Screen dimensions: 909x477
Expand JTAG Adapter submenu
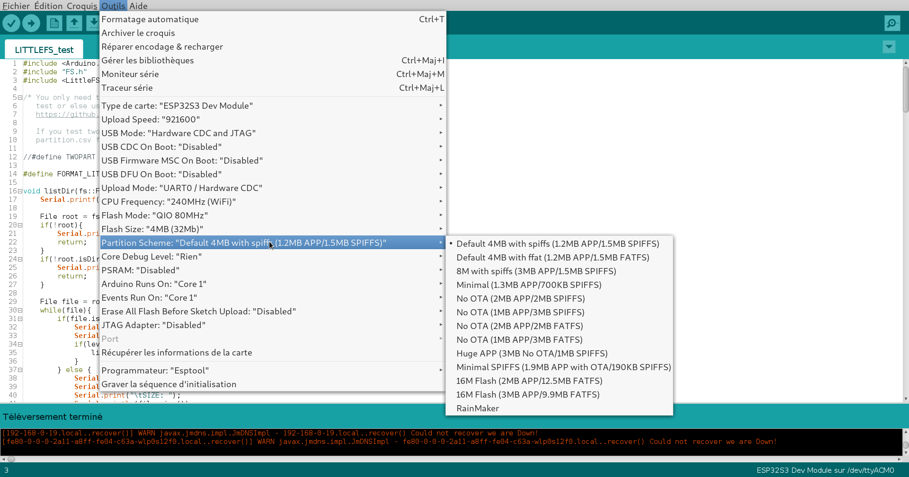pyautogui.click(x=273, y=325)
